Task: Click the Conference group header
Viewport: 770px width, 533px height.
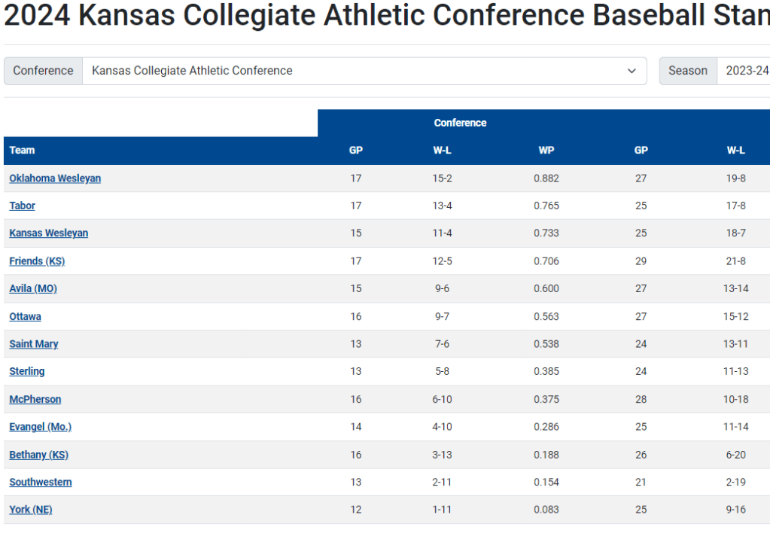Action: pyautogui.click(x=460, y=123)
